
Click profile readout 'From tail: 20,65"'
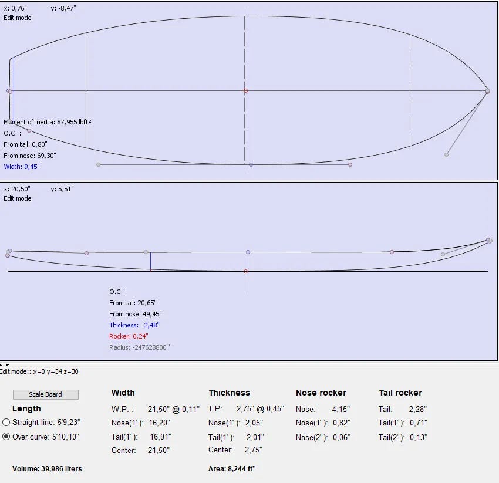[133, 303]
